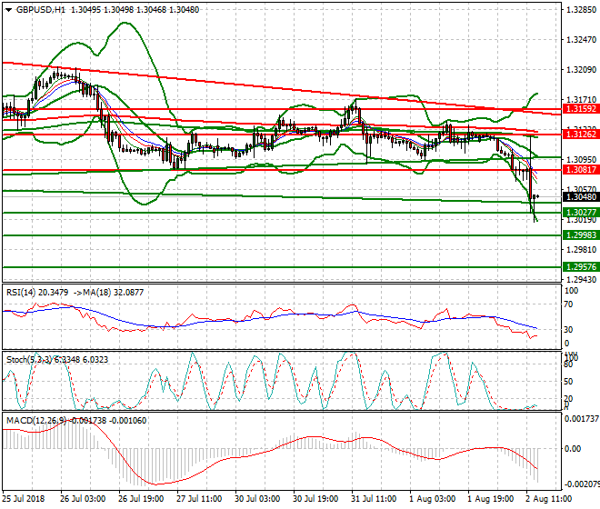Viewport: 600px width, 509px height.
Task: Select the 1.29810 price scale value
Action: click(581, 250)
